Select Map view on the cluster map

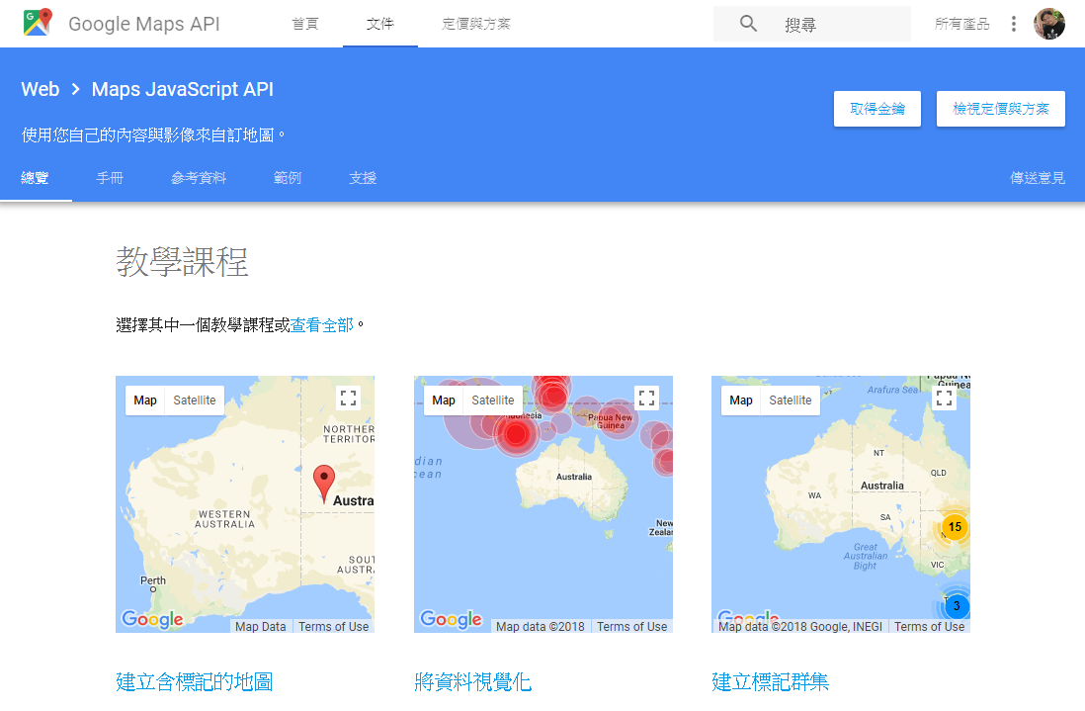pos(741,400)
